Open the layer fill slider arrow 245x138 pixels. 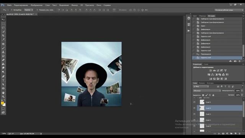242,95
